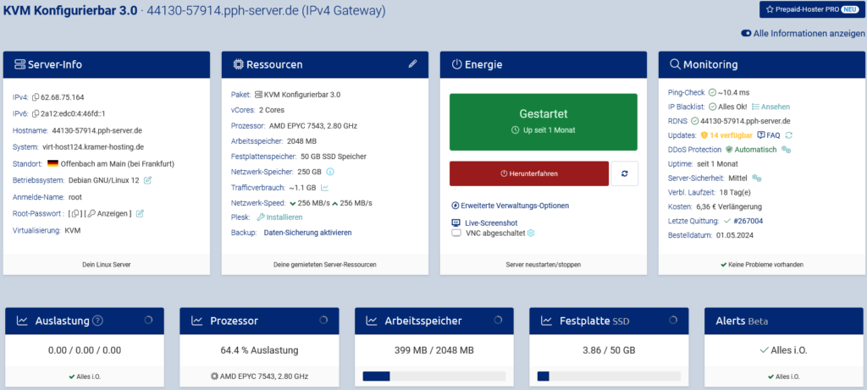
Task: Click the 64.4 % Auslastung value
Action: pos(259,350)
